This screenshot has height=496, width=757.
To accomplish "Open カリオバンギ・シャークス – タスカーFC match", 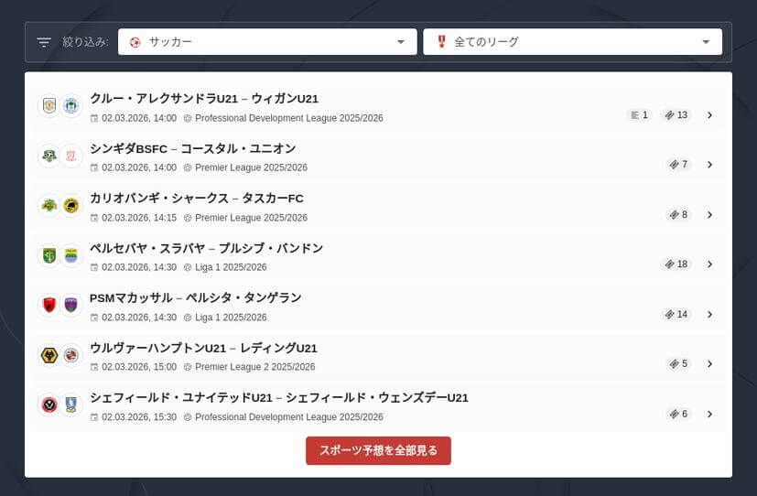I will coord(197,199).
